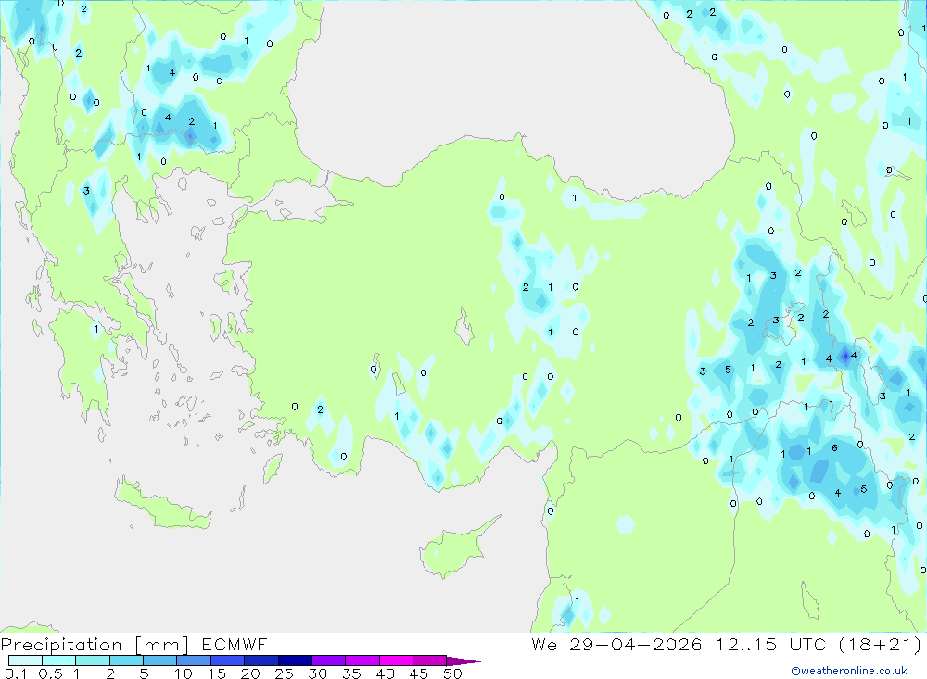Click the legend value label "15"
This screenshot has height=679, width=927.
click(217, 673)
